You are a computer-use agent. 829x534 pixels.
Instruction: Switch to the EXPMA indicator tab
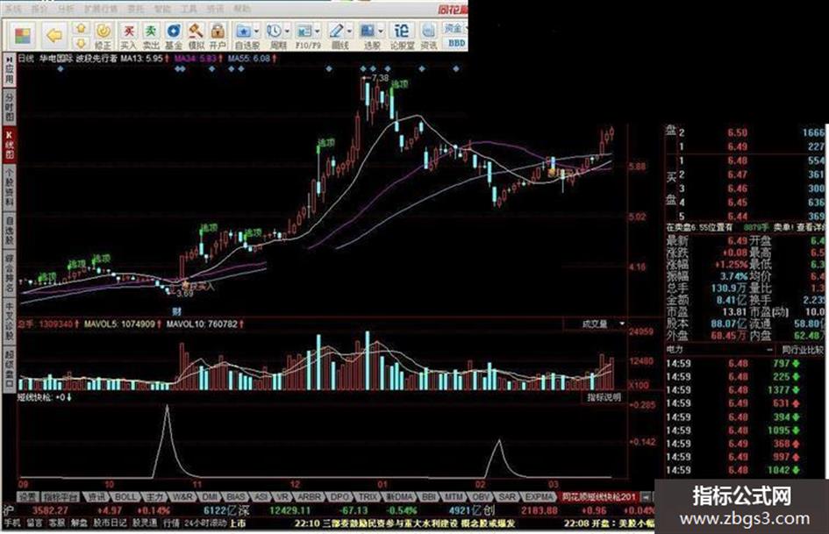[x=539, y=497]
